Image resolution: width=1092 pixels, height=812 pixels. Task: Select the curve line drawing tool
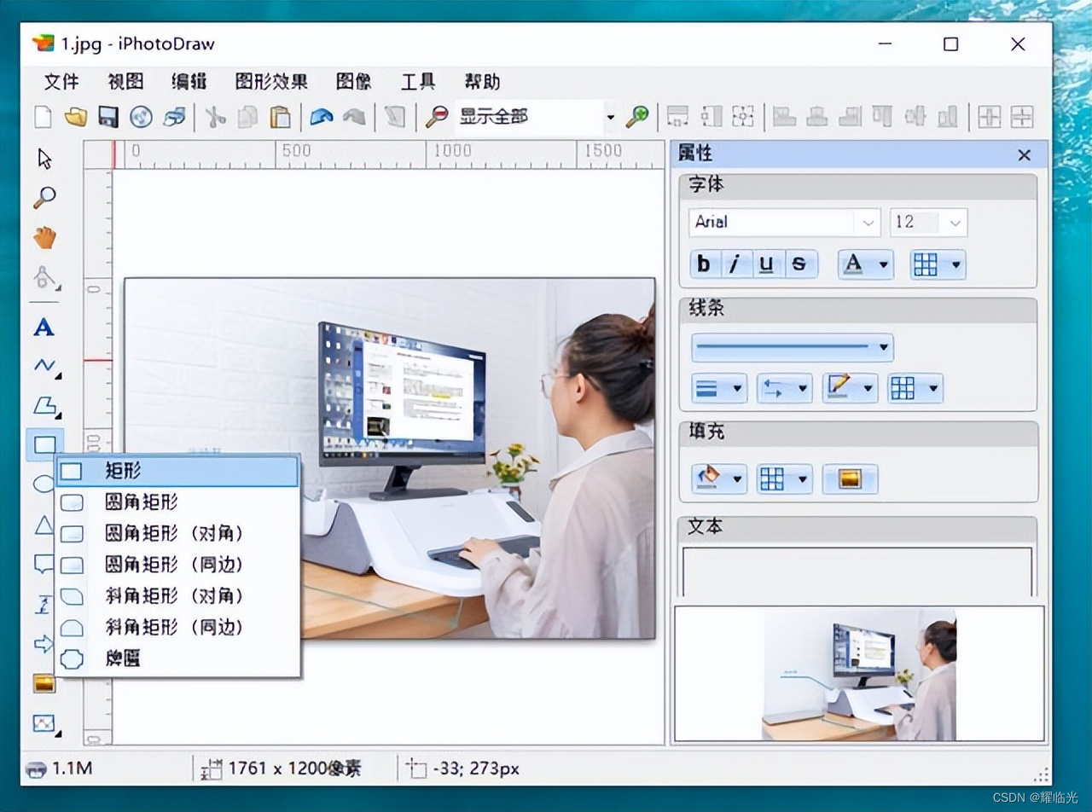(44, 366)
